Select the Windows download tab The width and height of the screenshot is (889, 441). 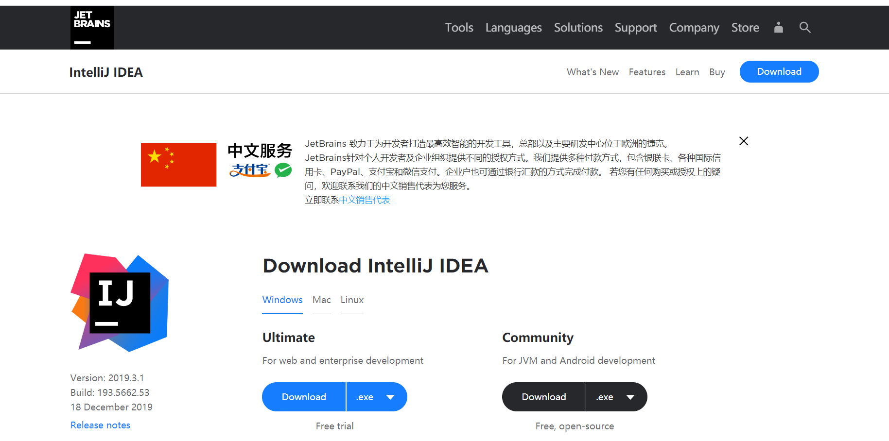pyautogui.click(x=282, y=300)
